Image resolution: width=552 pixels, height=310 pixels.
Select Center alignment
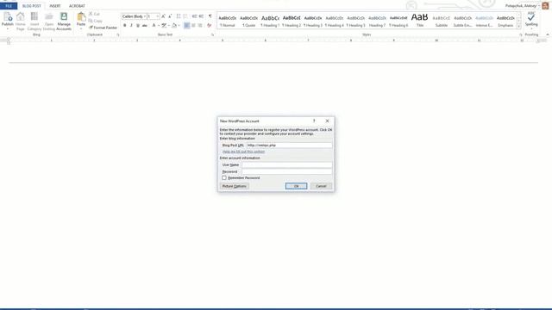[x=193, y=25]
